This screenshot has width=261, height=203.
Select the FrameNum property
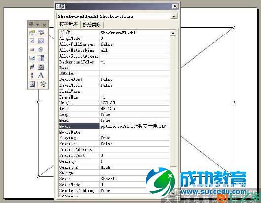79,97
